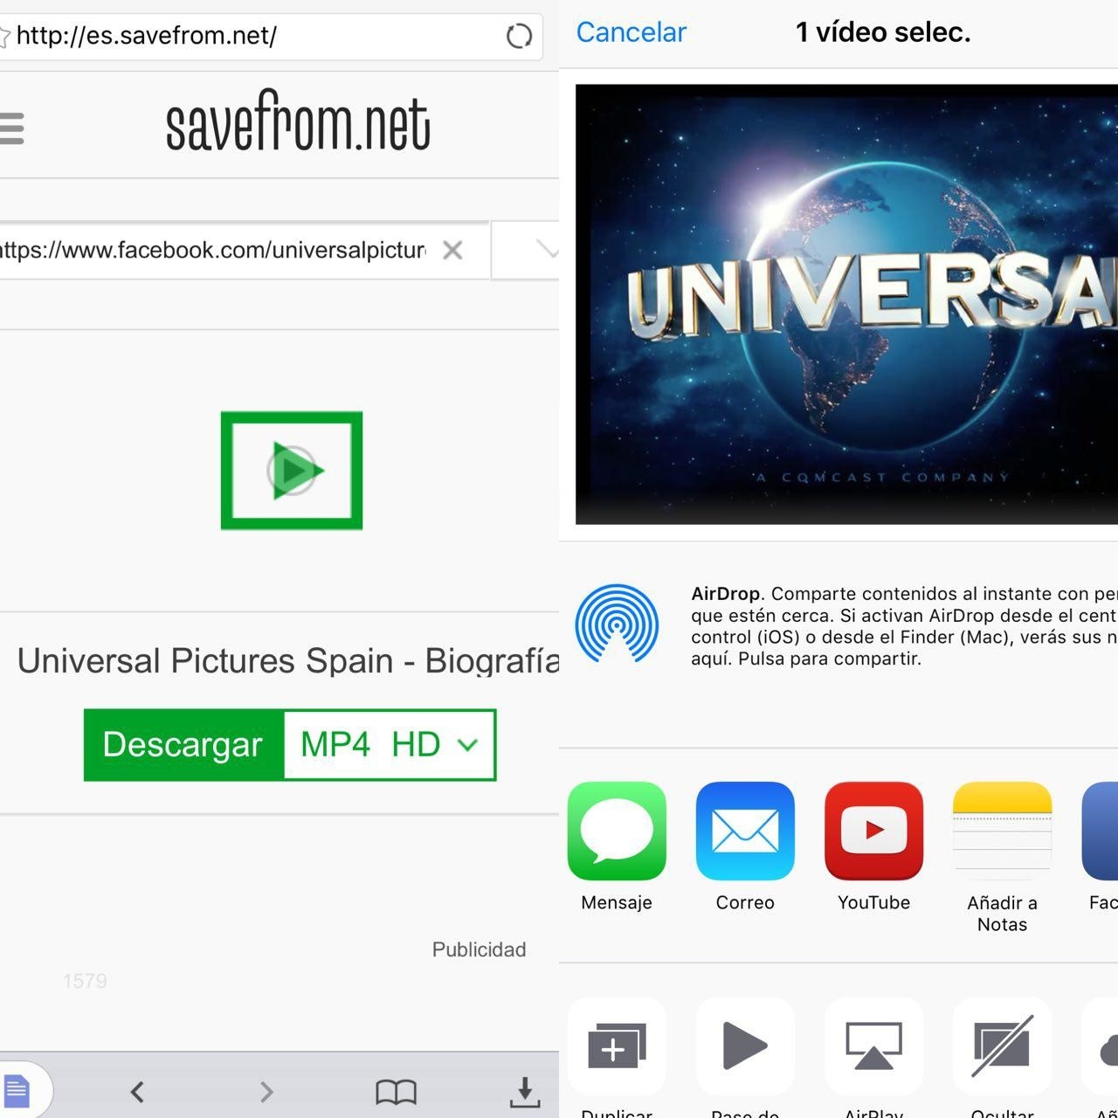Open the bookmarks book icon
Screen dimensions: 1118x1118
click(396, 1091)
